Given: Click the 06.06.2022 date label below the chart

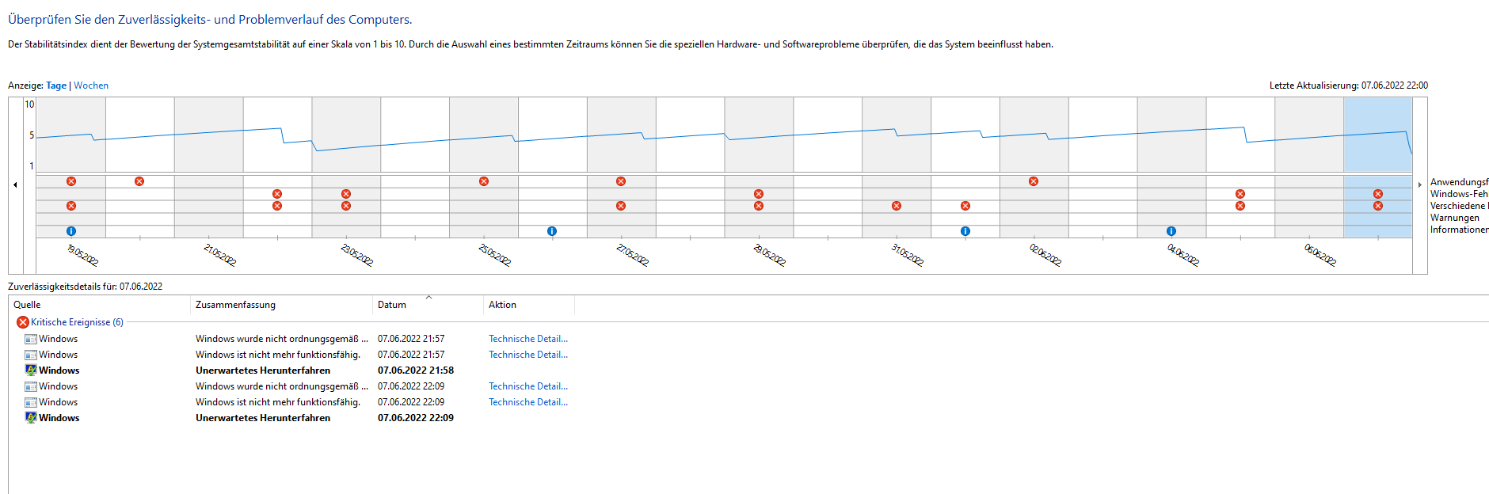Looking at the screenshot, I should tap(1320, 255).
